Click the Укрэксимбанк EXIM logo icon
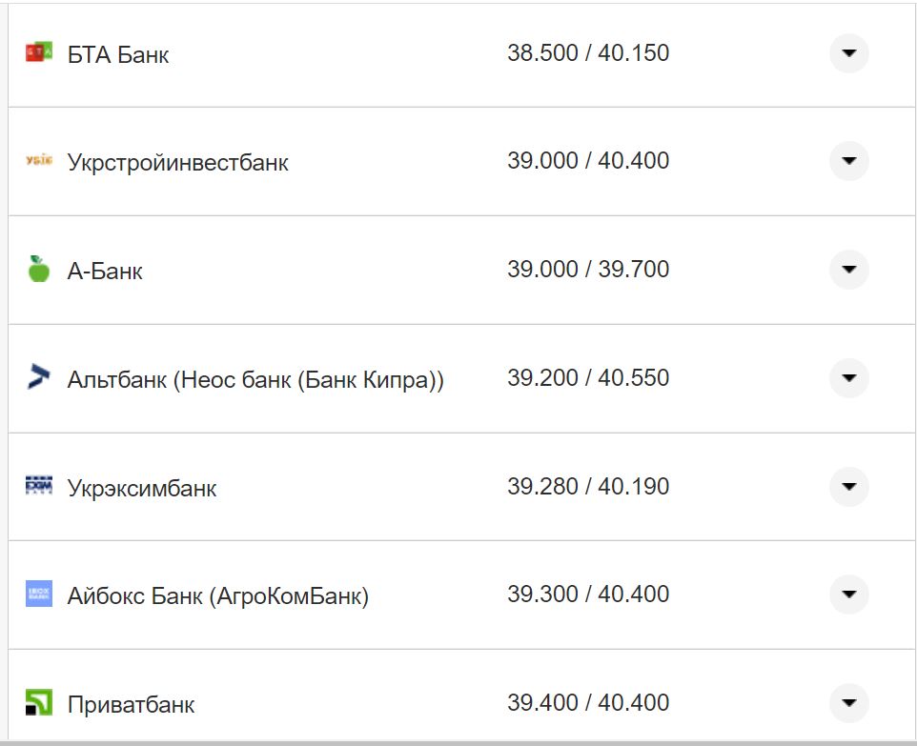 pos(38,486)
